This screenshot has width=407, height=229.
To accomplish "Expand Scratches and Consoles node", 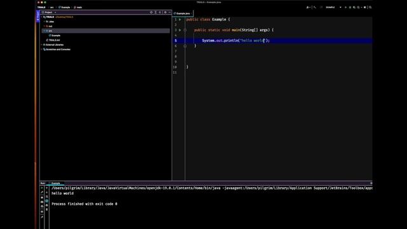I will tap(41, 50).
